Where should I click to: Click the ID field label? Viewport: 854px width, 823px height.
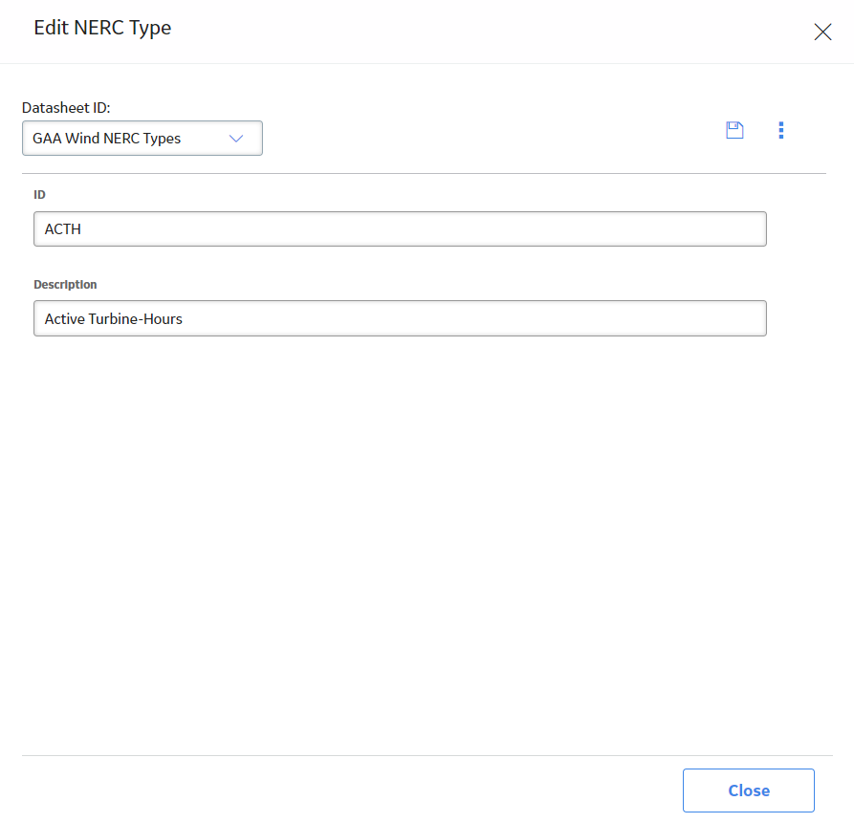40,195
